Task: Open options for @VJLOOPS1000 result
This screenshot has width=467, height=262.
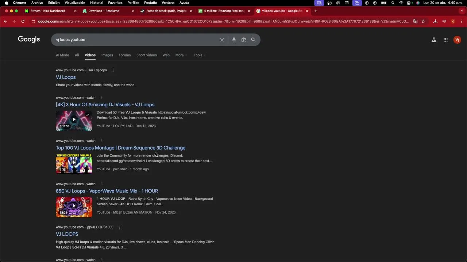Action: coord(119,227)
